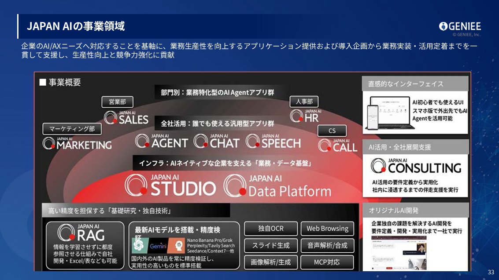Click the 国内外のAI製品を常に精度検証し text
Screen dimensions: 499x280
[173, 259]
